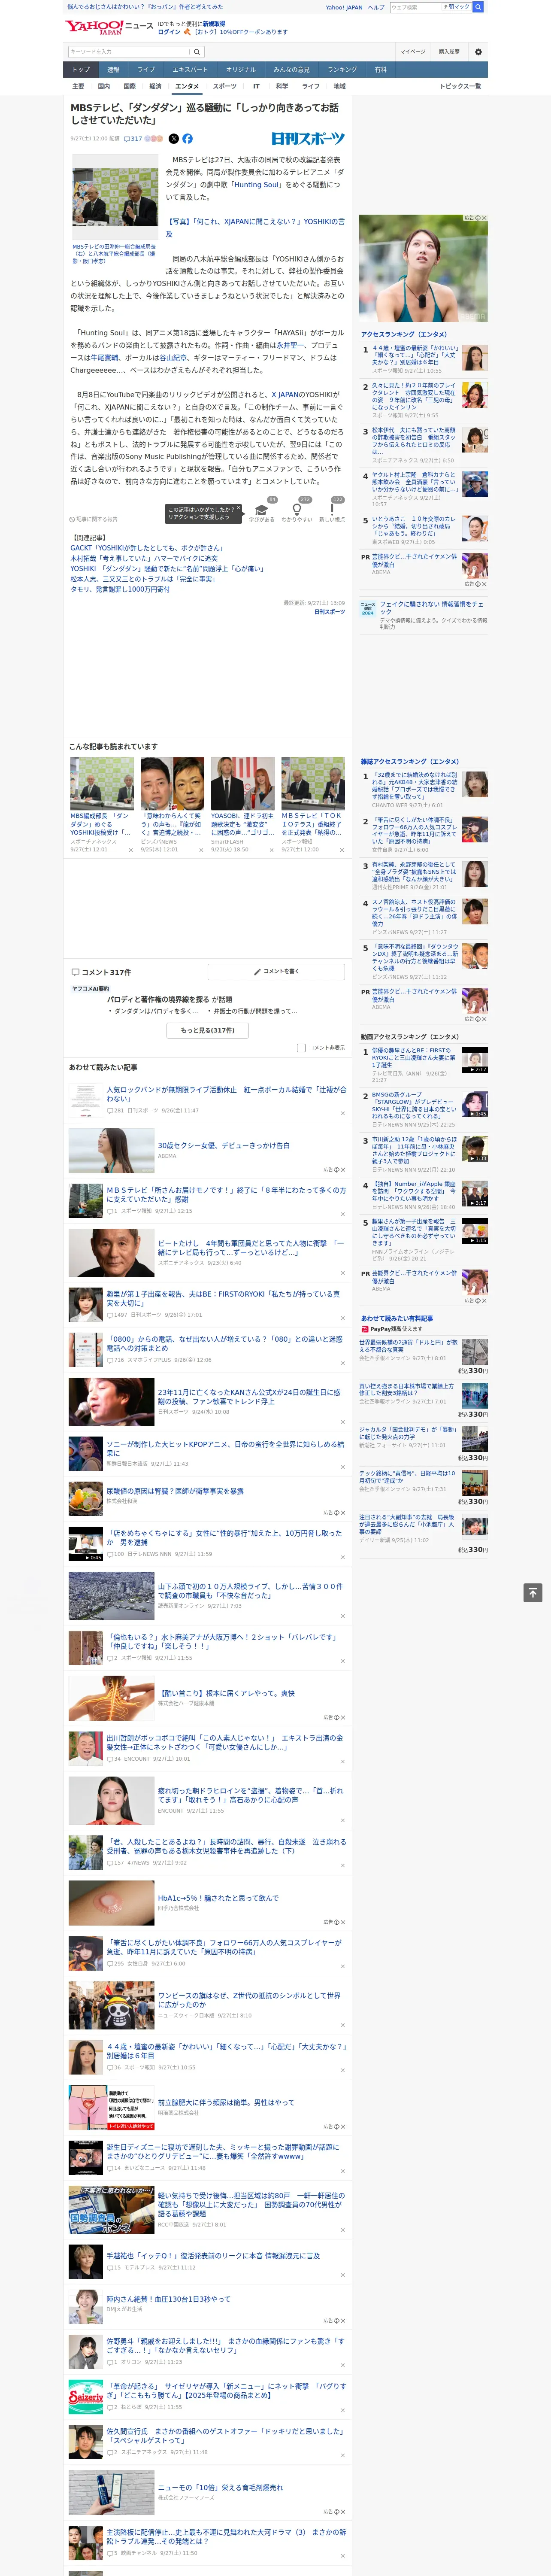Click the keyword search magnifier icon
This screenshot has height=2576, width=551.
197,52
